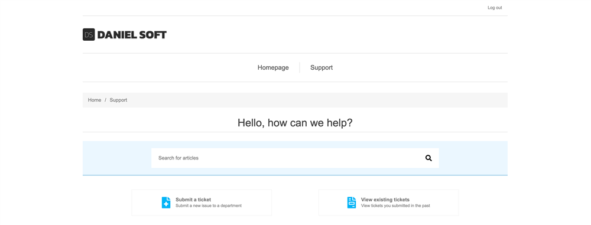This screenshot has width=591, height=225.
Task: Click the DS square logo icon
Action: point(89,35)
